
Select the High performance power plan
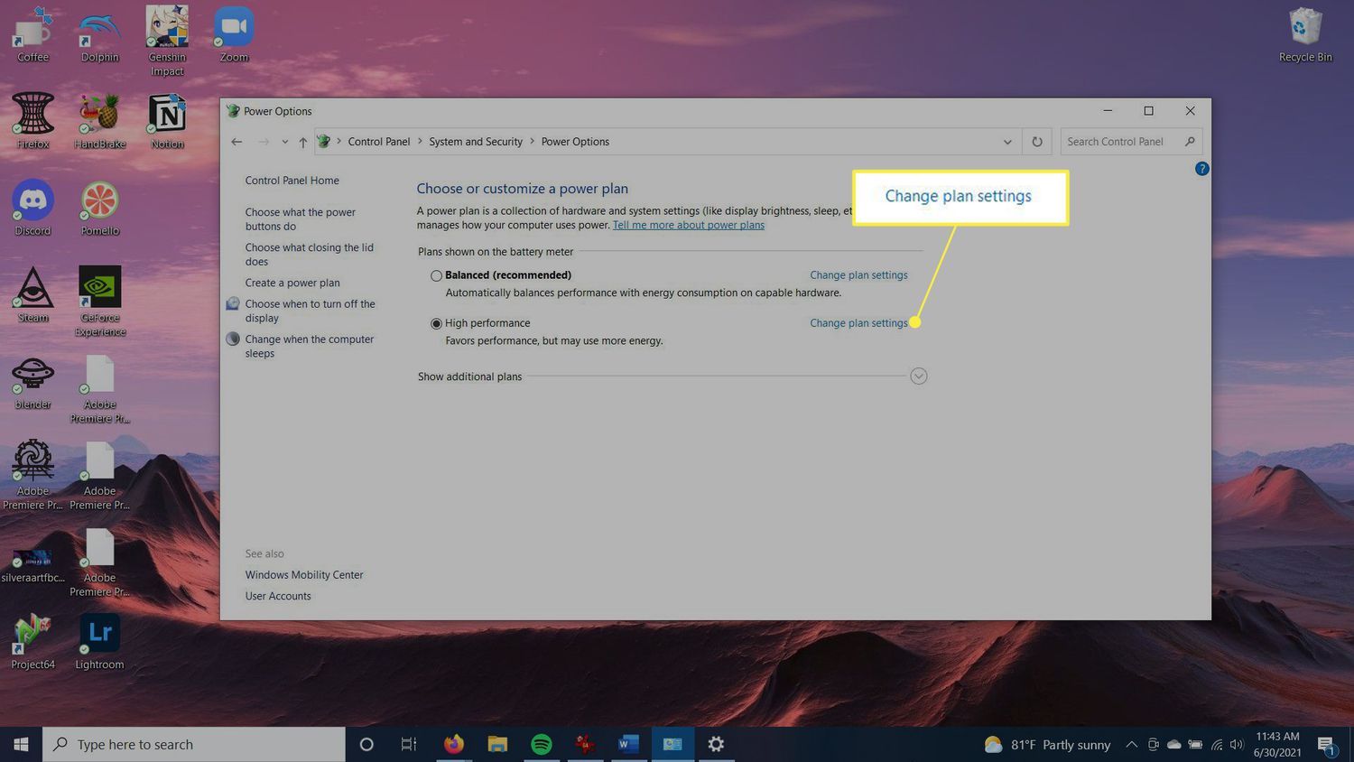[437, 323]
